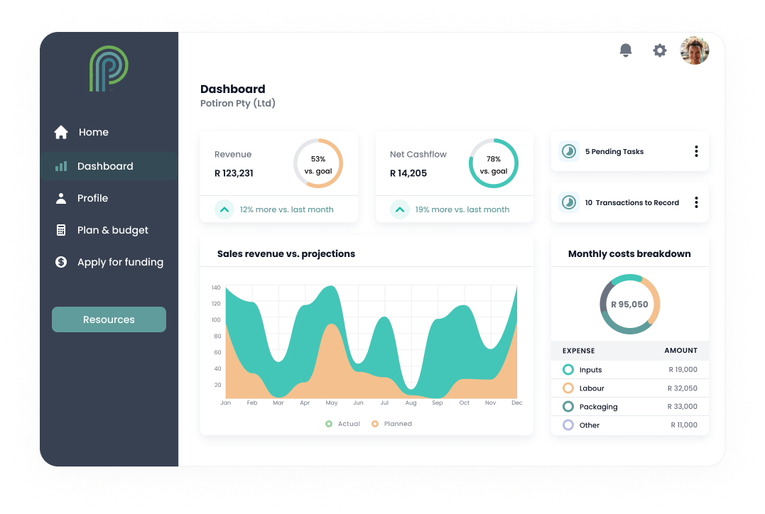Click the Dashboard bar-chart icon
Screen dimensions: 765x514
coord(62,165)
